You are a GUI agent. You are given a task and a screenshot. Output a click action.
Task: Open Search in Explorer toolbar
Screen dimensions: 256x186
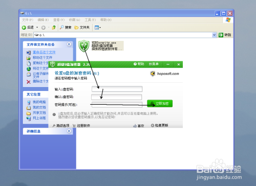66,28
